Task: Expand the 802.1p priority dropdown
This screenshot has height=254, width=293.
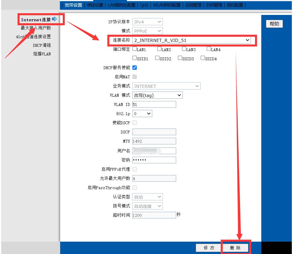Action: coord(148,113)
